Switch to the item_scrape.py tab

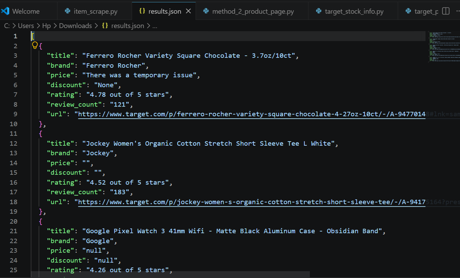[x=95, y=11]
